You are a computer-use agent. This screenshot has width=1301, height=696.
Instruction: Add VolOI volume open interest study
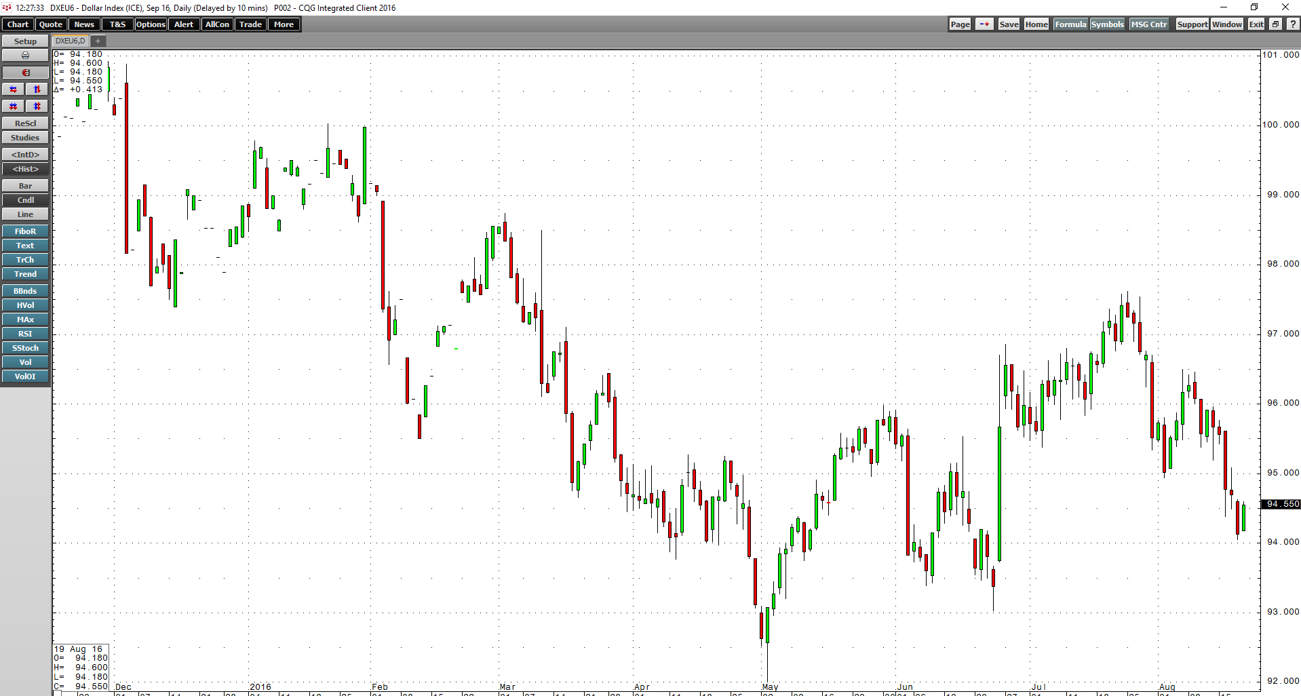pyautogui.click(x=25, y=376)
